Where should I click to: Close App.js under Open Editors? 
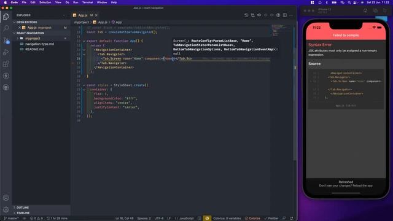20,28
